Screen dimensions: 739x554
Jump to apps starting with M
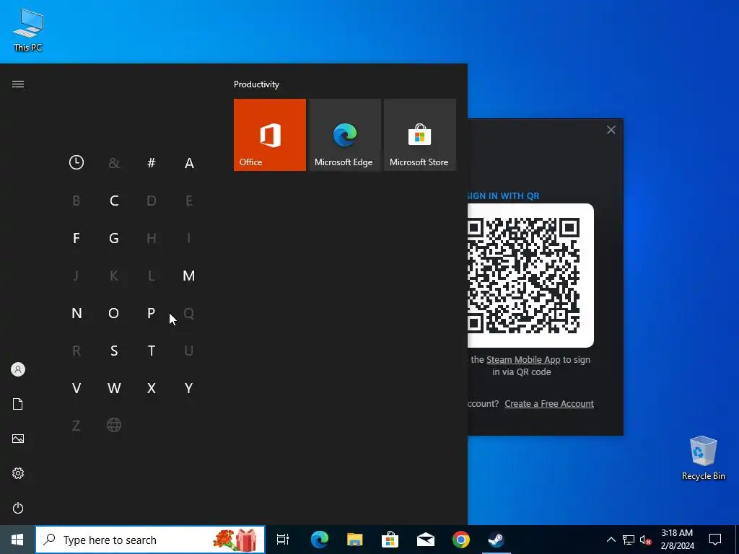point(189,276)
